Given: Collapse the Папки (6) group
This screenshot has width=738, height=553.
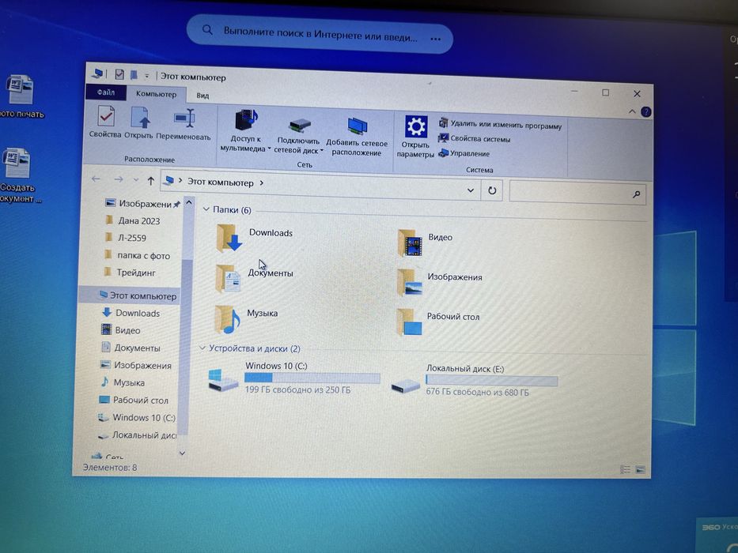Looking at the screenshot, I should coord(206,209).
